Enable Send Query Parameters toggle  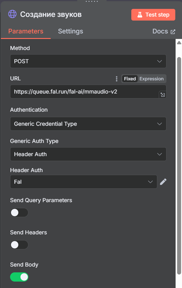pyautogui.click(x=19, y=213)
